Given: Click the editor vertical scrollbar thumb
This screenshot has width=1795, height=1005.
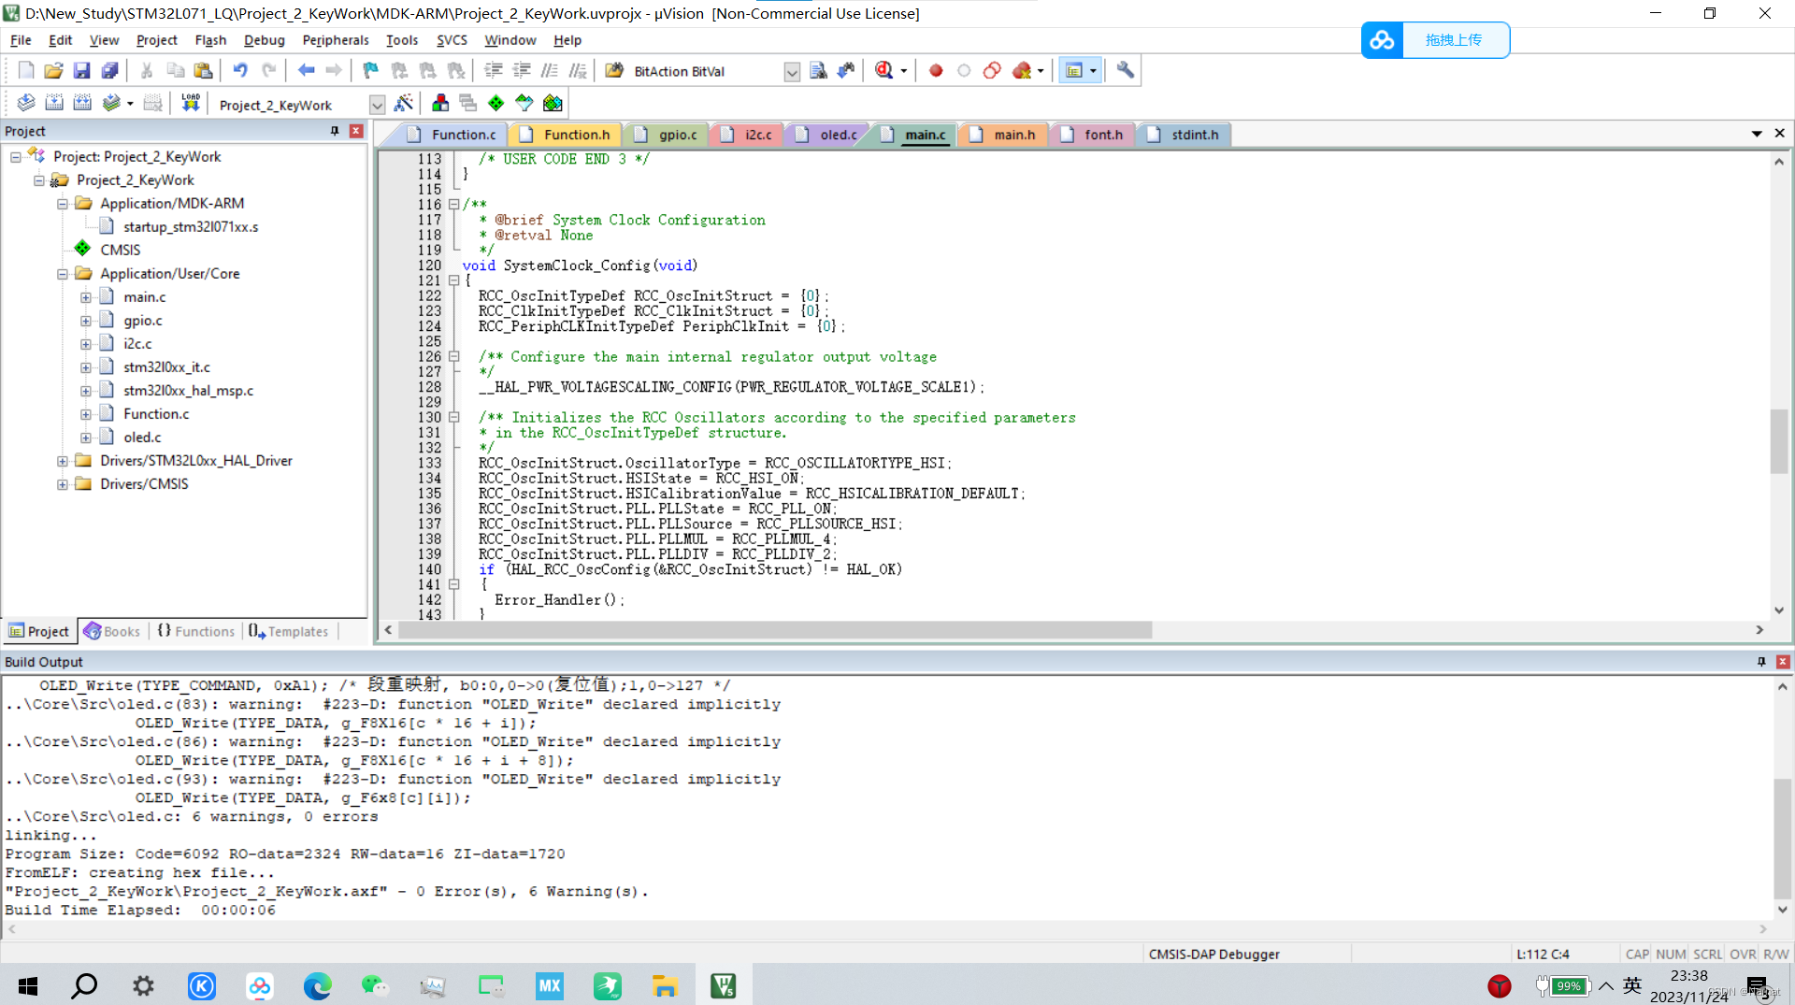Looking at the screenshot, I should 1779,440.
